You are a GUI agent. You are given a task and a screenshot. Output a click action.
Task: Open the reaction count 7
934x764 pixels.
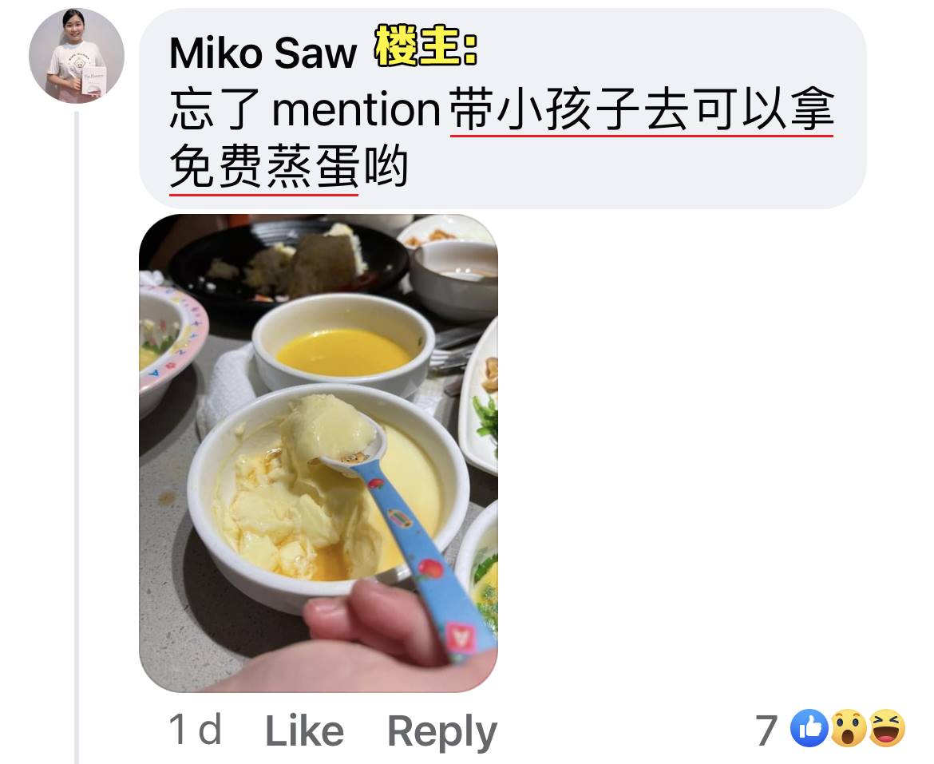pos(766,730)
